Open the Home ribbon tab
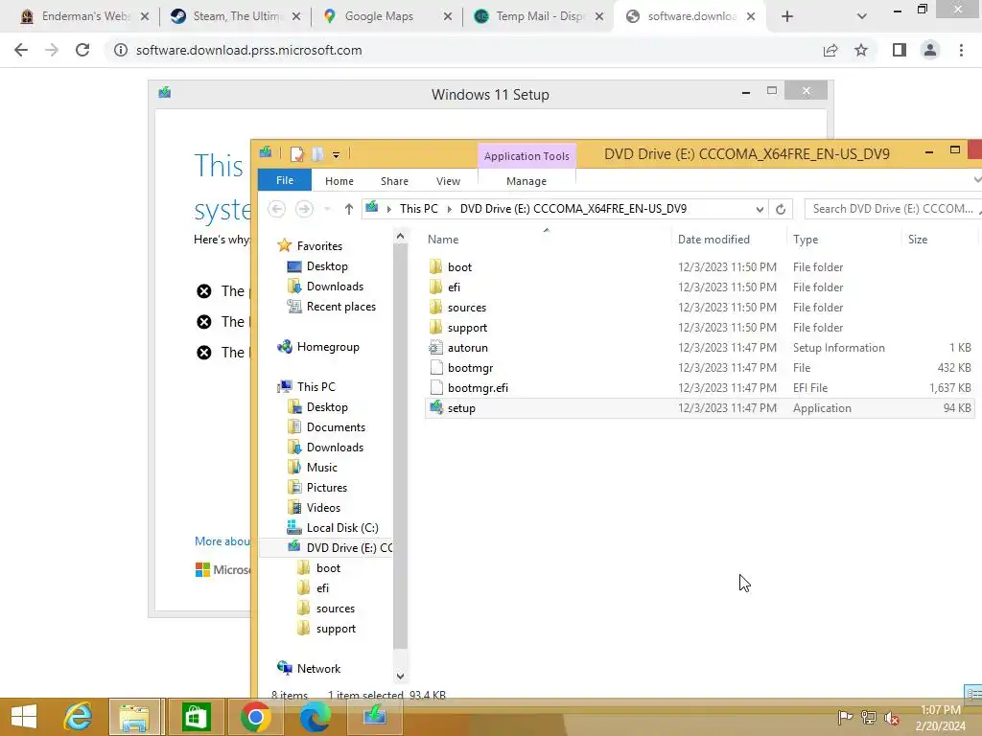Screen dimensions: 982x736 pyautogui.click(x=339, y=181)
